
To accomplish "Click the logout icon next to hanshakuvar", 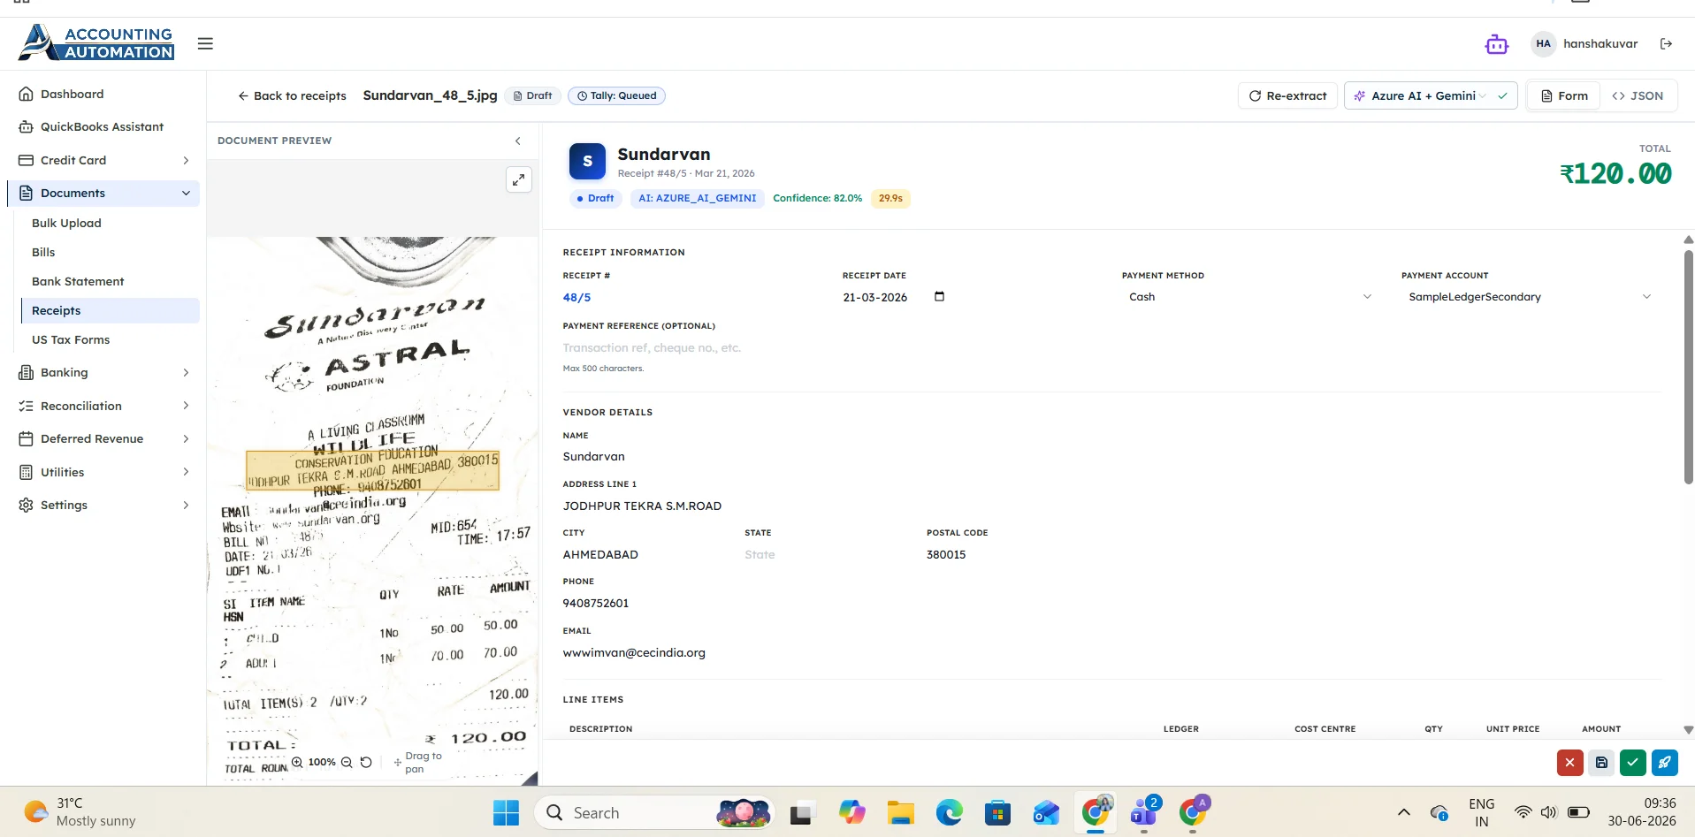I will 1666,44.
